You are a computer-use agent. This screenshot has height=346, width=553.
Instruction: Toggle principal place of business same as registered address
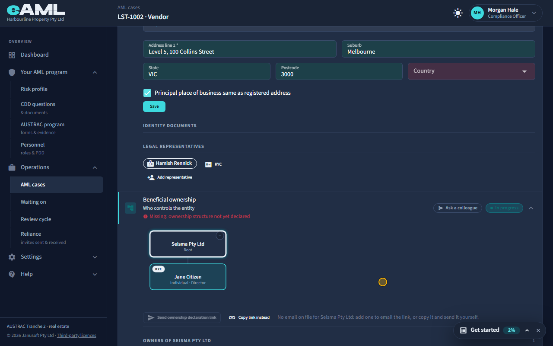(147, 93)
